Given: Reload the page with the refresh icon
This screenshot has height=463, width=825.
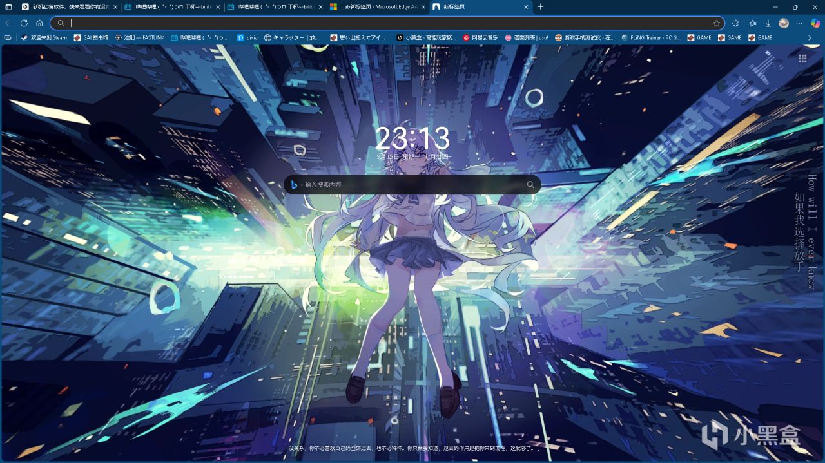Looking at the screenshot, I should pos(24,23).
